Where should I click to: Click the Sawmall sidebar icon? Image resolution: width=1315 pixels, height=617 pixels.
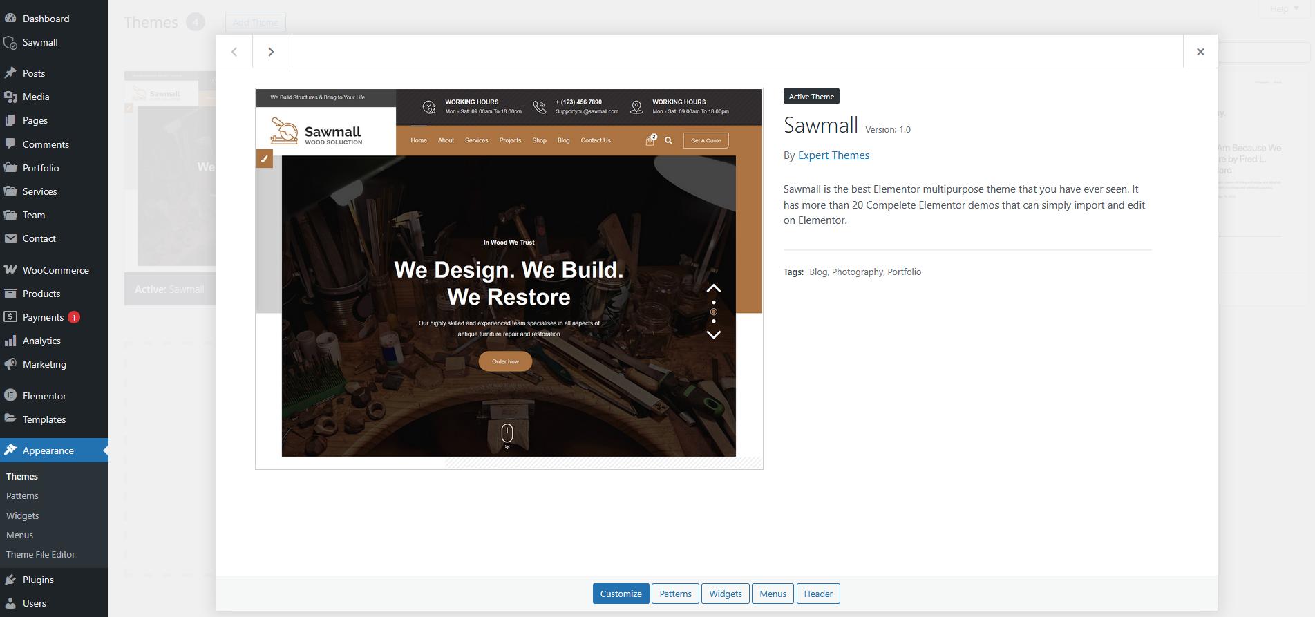click(10, 43)
